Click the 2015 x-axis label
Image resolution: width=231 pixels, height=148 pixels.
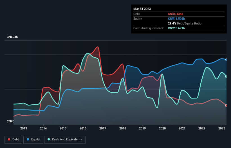(x=63, y=128)
